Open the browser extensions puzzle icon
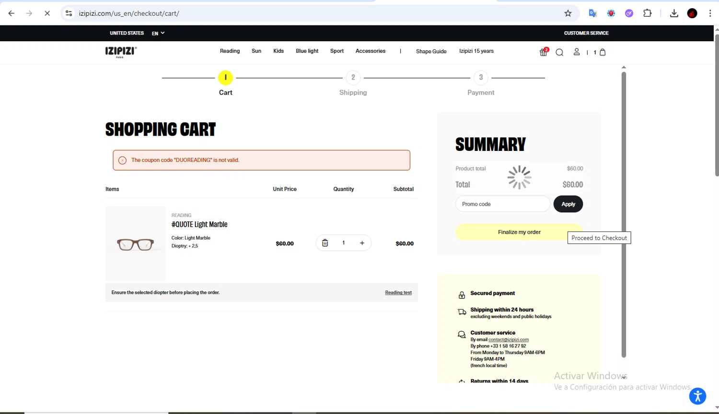Image resolution: width=719 pixels, height=414 pixels. [648, 13]
